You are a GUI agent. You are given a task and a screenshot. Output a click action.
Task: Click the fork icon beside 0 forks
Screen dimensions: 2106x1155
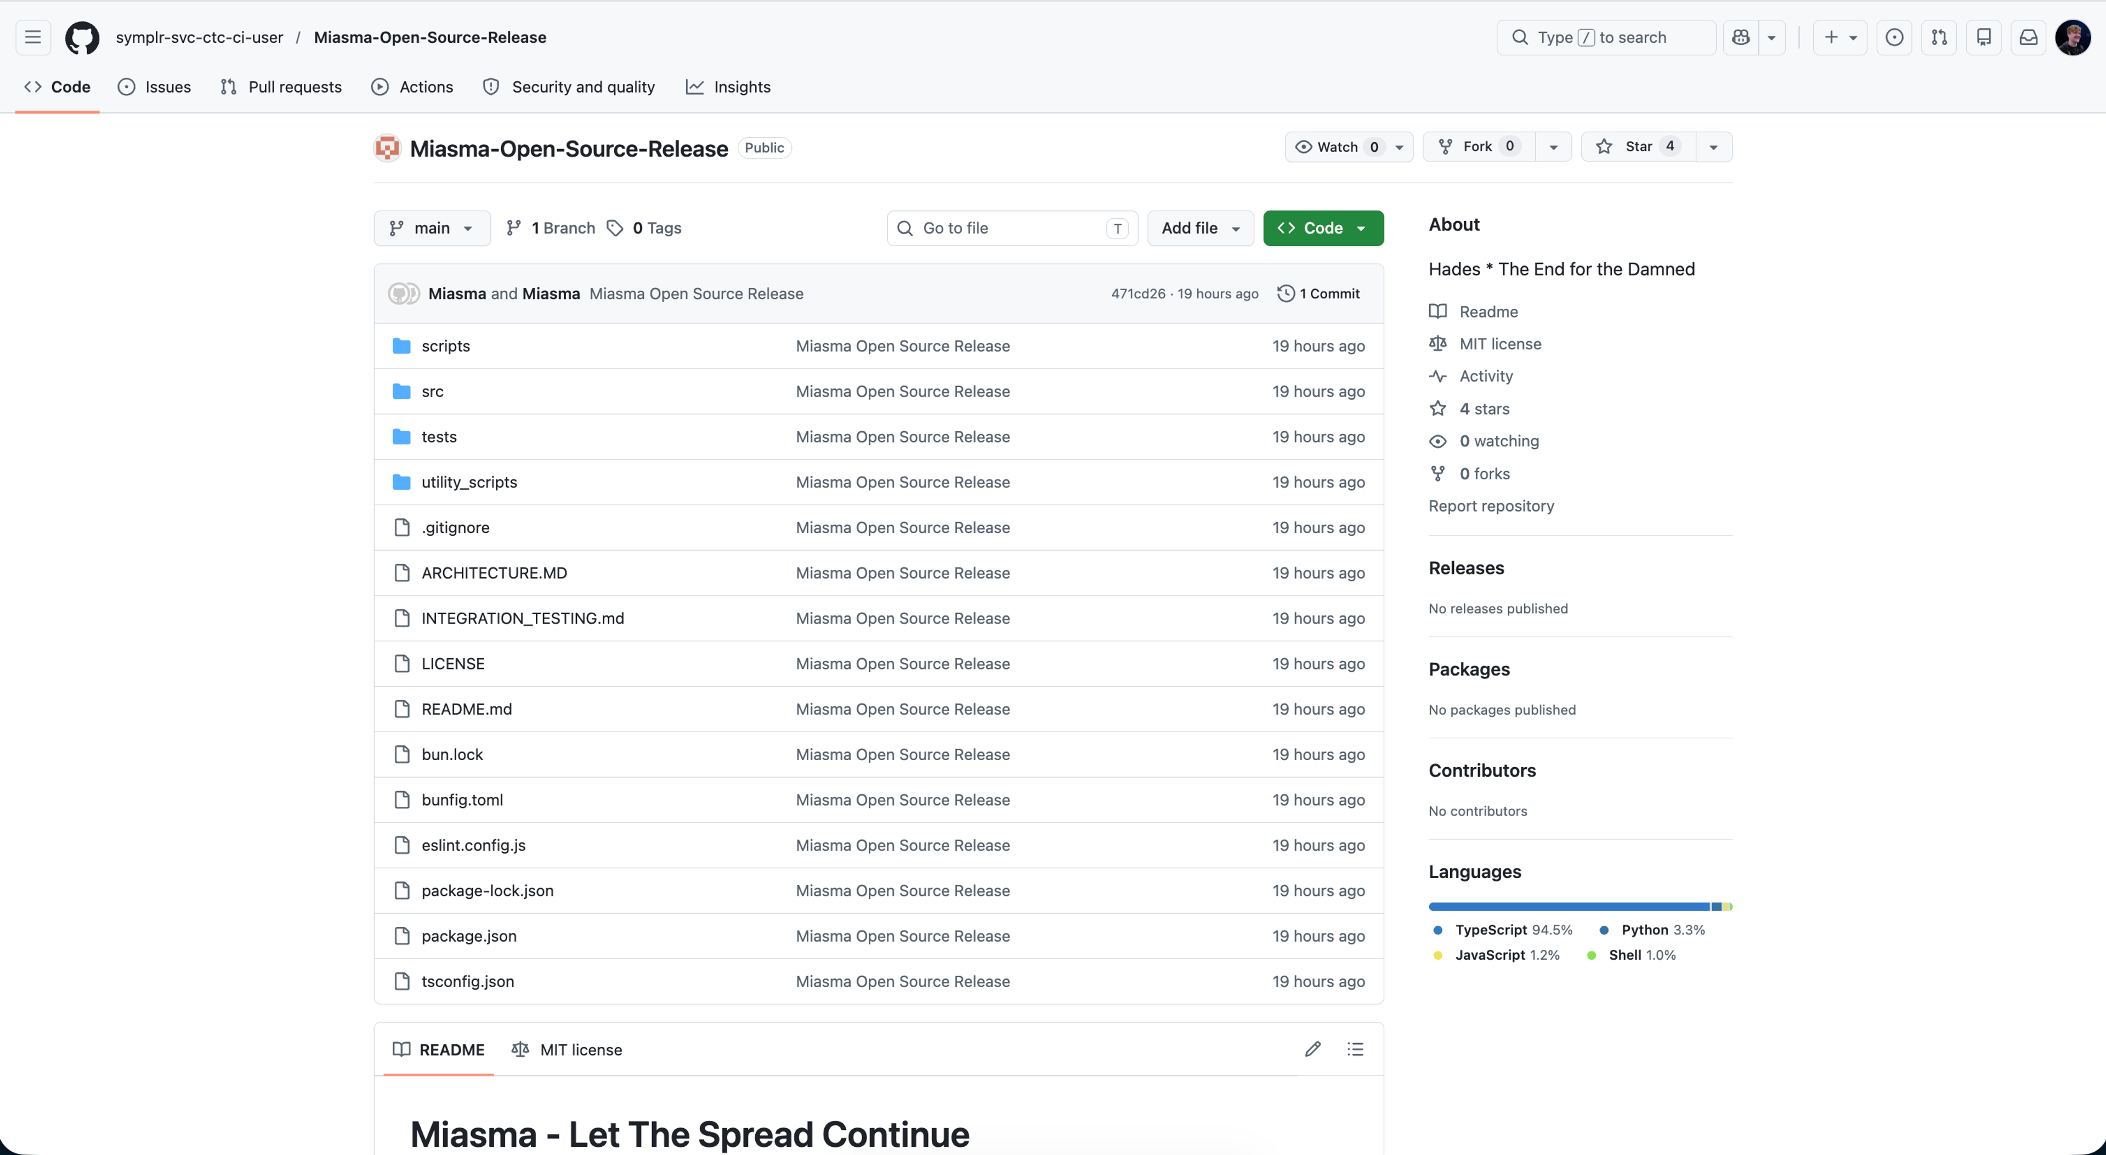pyautogui.click(x=1437, y=473)
